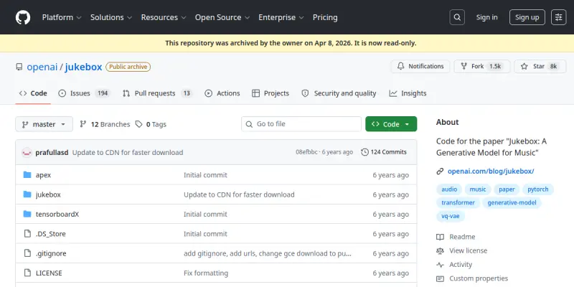Image resolution: width=574 pixels, height=287 pixels.
Task: Click the jukebox folder icon
Action: point(27,194)
